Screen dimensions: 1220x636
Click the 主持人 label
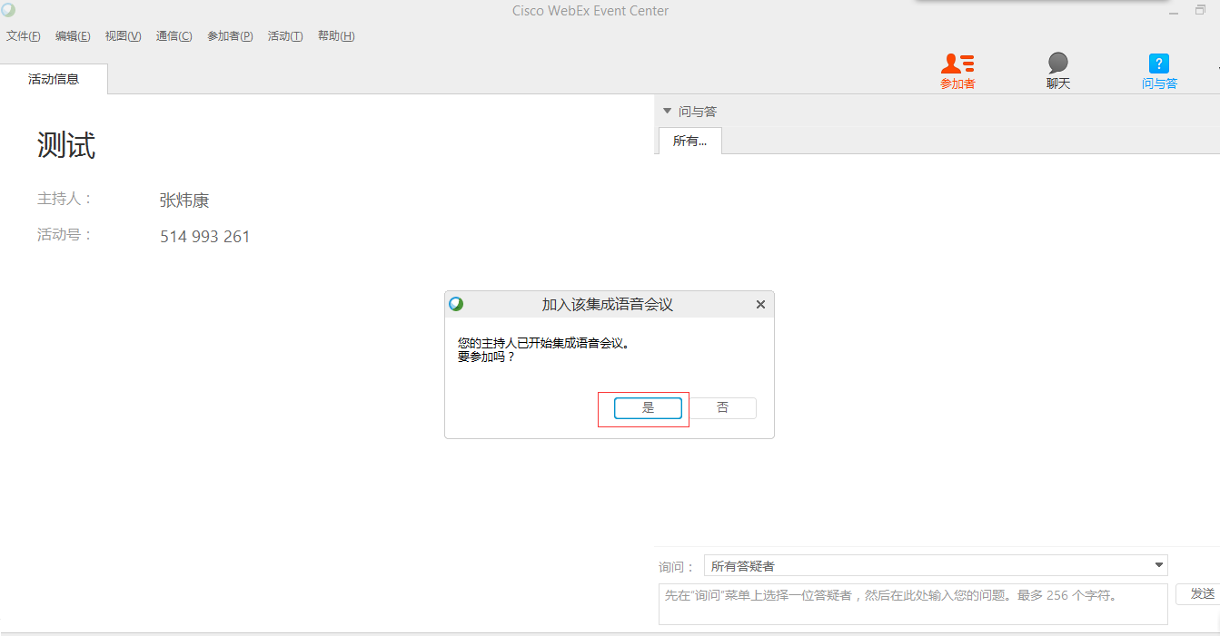pyautogui.click(x=64, y=199)
